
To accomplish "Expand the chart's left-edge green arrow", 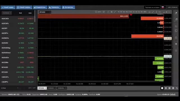I will click(x=38, y=79).
